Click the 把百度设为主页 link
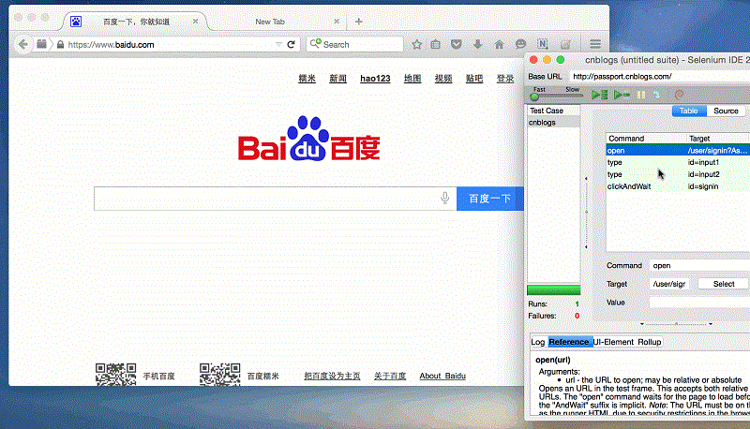This screenshot has width=750, height=429. pos(332,376)
